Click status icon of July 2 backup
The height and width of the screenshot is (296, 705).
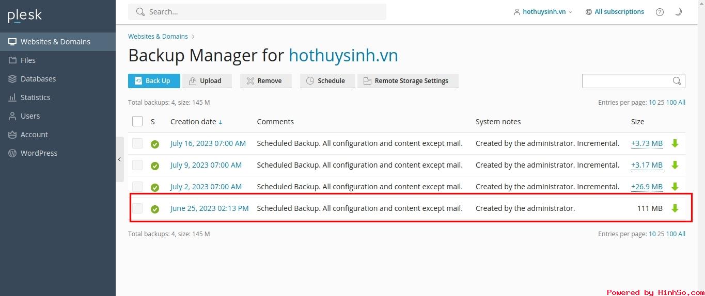pyautogui.click(x=155, y=187)
